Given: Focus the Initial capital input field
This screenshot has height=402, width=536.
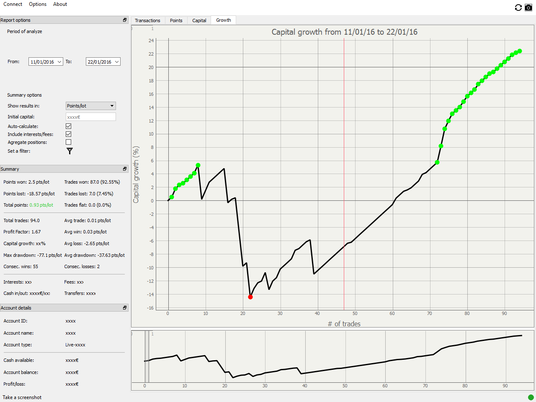Looking at the screenshot, I should click(91, 117).
